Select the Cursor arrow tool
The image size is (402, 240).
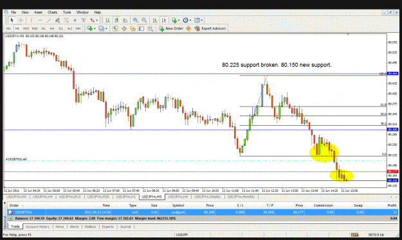pyautogui.click(x=12, y=20)
